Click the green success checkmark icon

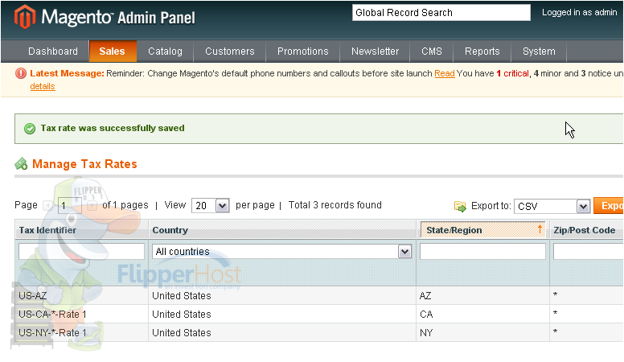[x=30, y=129]
